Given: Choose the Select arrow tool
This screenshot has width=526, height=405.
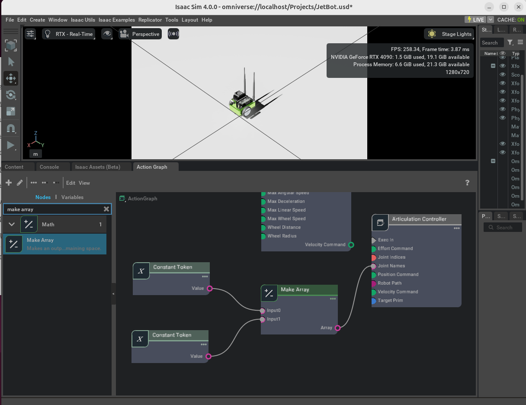Looking at the screenshot, I should tap(11, 62).
